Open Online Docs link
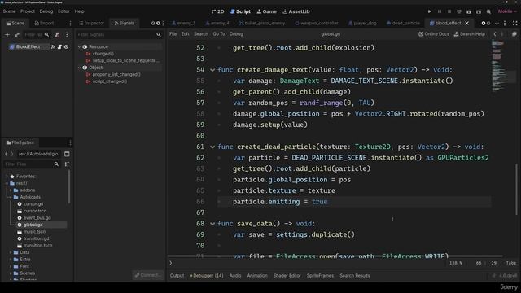 pos(434,34)
